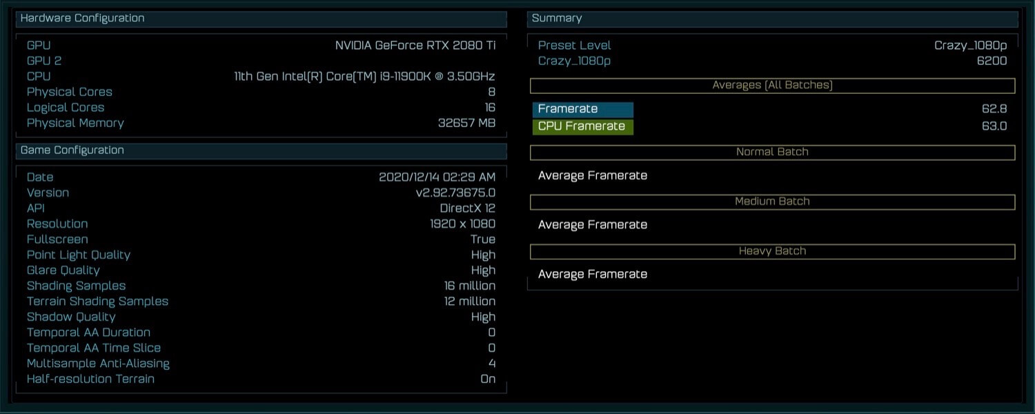Click the 1920 x 1080 resolution value

(x=462, y=224)
